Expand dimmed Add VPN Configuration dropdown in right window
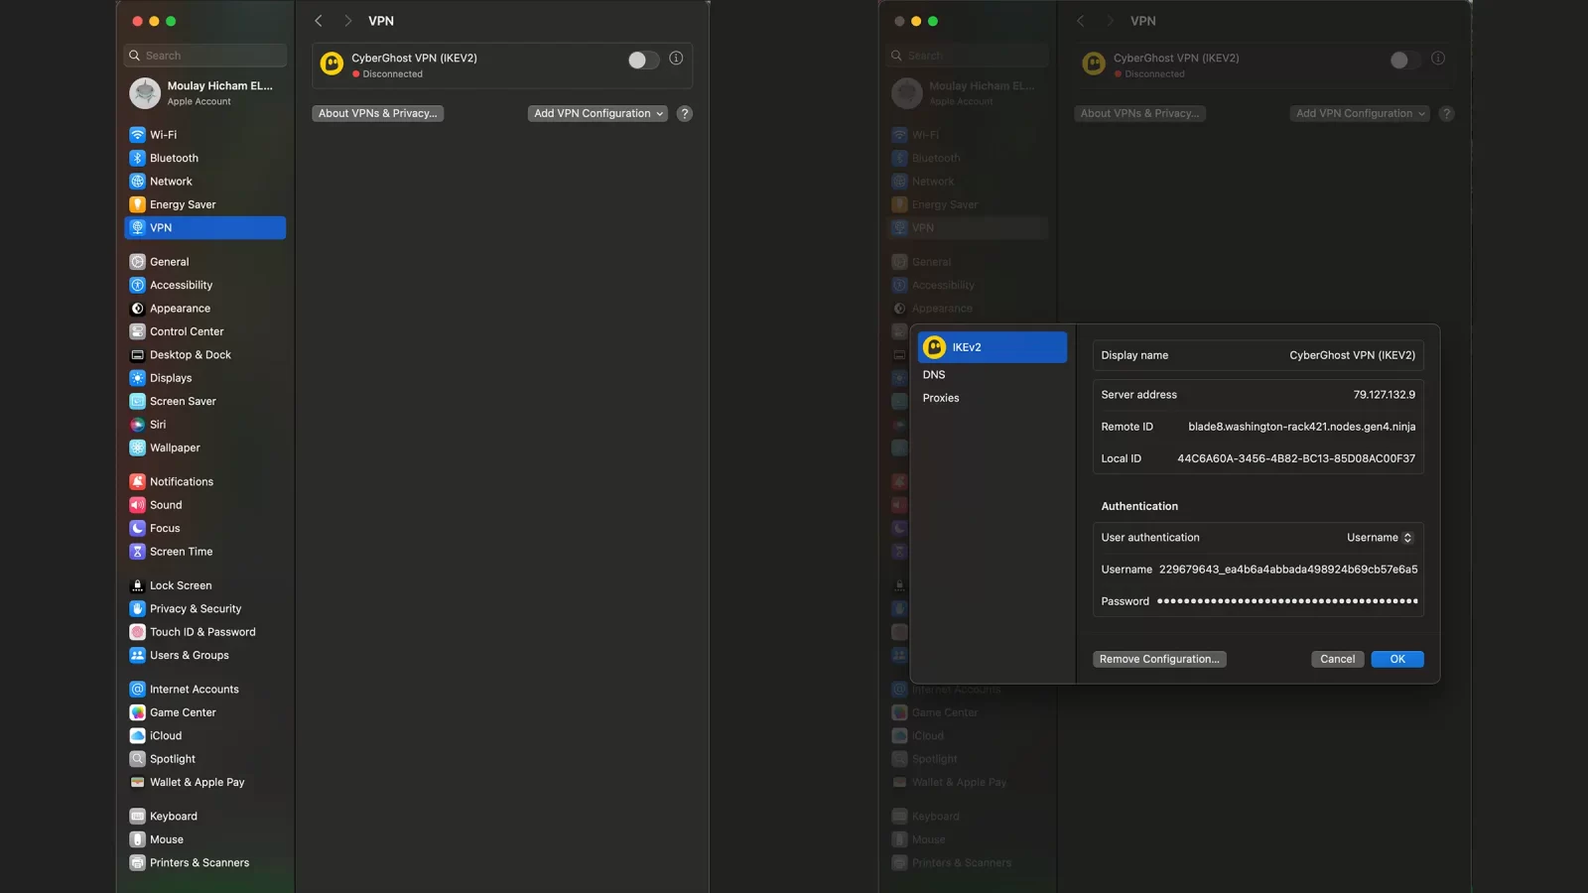1588x893 pixels. click(1360, 113)
